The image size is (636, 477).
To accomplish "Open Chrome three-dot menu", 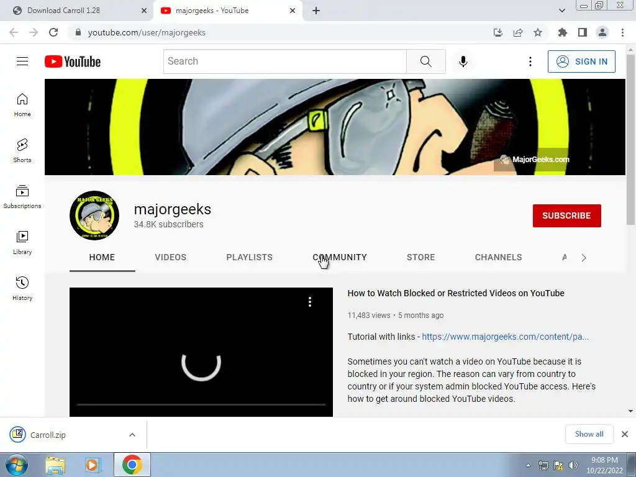I will 622,32.
